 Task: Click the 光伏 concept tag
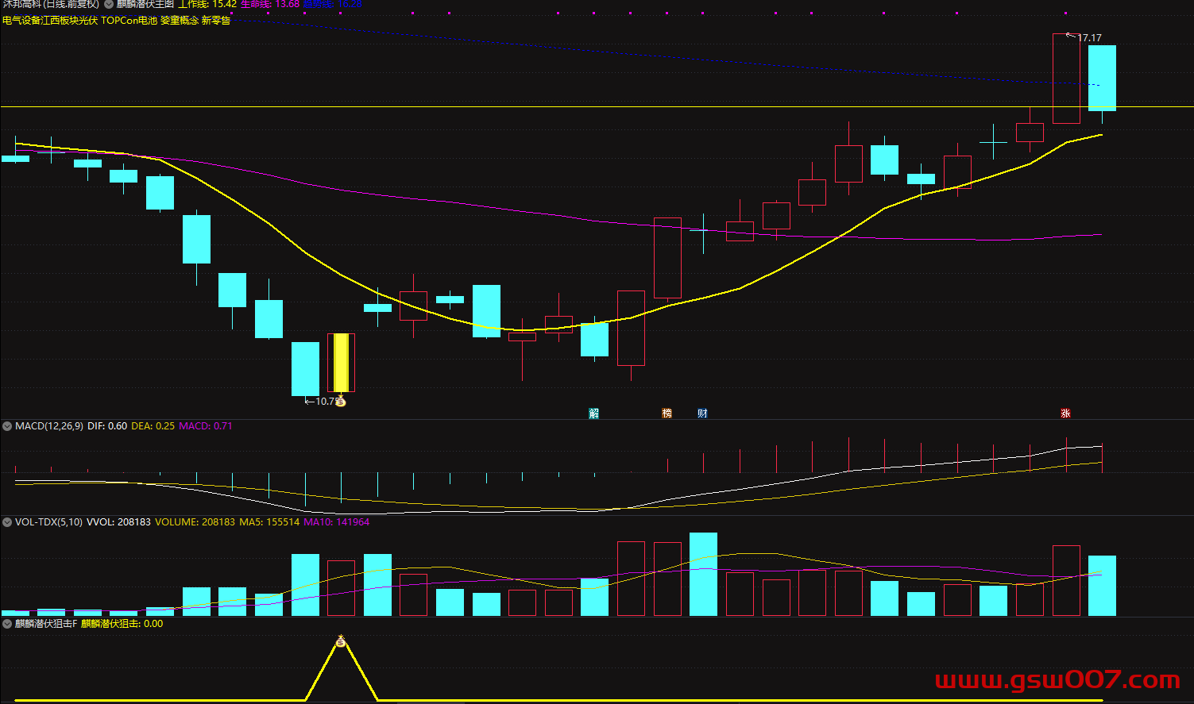tap(88, 21)
